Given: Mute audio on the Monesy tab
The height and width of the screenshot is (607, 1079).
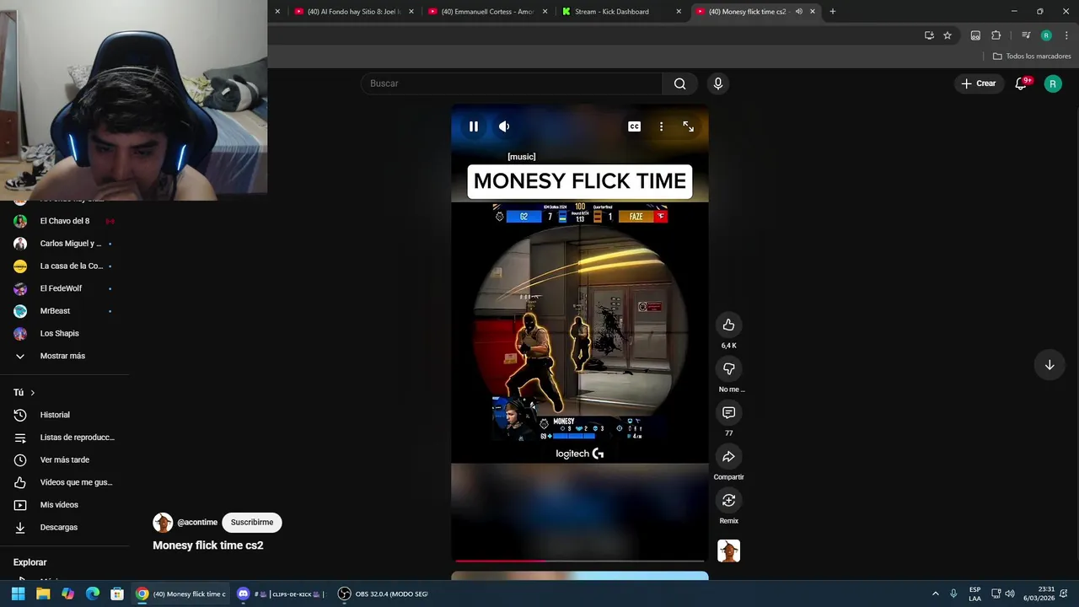Looking at the screenshot, I should pos(798,12).
